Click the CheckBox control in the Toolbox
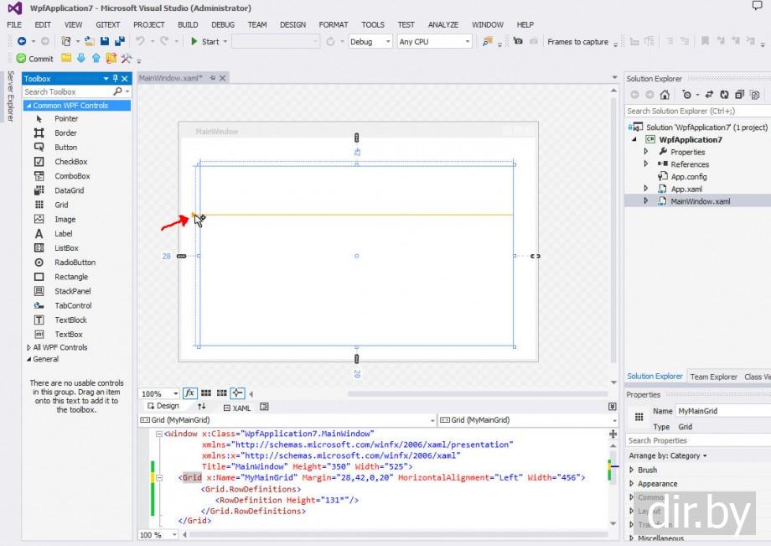Screen dimensions: 771x546 tap(69, 161)
